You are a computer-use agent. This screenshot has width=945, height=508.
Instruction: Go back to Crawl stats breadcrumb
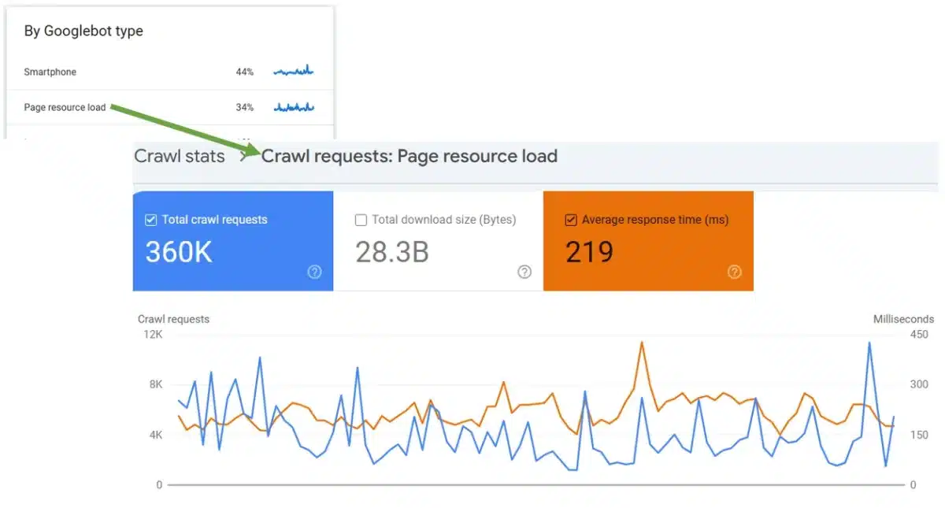click(x=179, y=156)
